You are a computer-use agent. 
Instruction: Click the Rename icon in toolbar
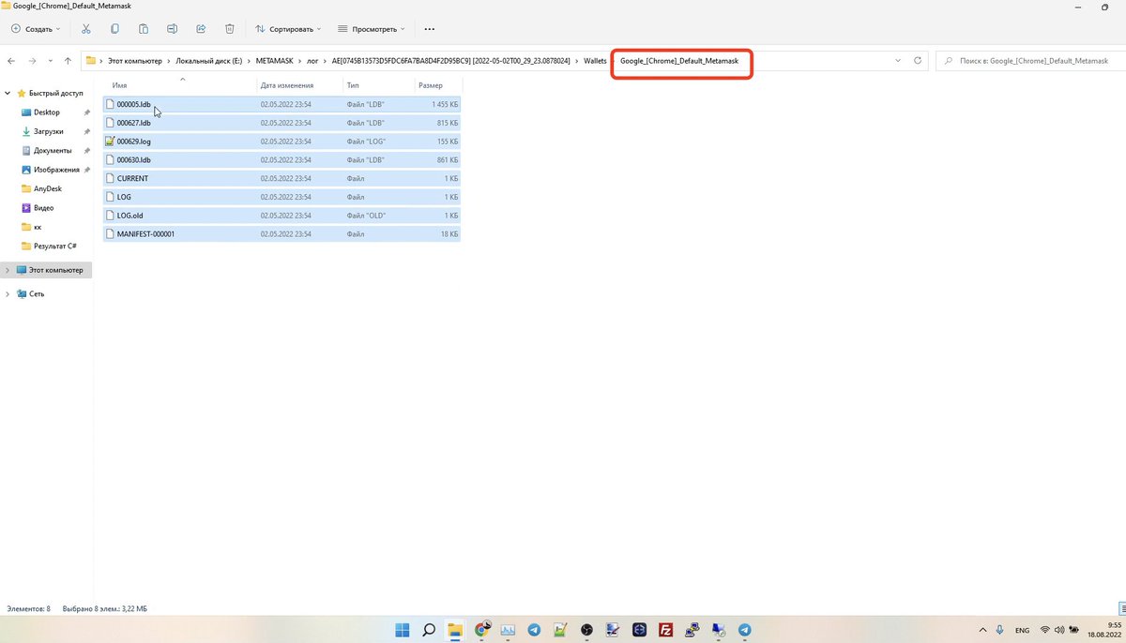[x=172, y=29]
